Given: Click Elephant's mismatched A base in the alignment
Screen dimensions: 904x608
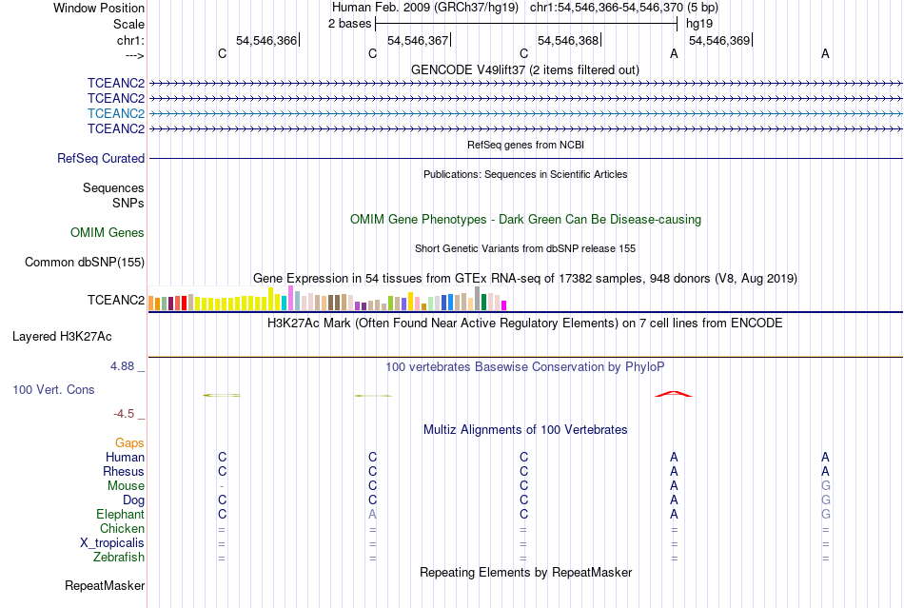Looking at the screenshot, I should [x=372, y=514].
